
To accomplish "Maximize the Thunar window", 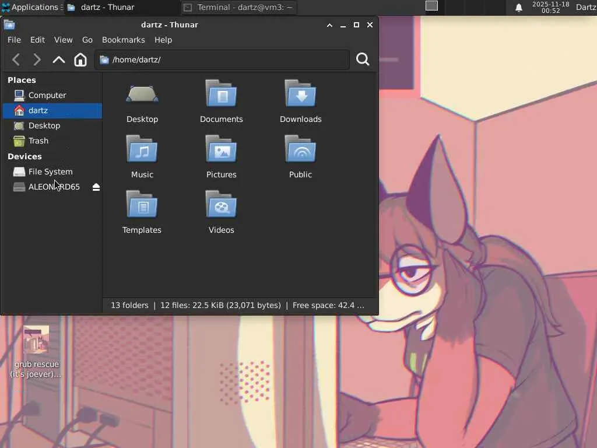I will (356, 24).
